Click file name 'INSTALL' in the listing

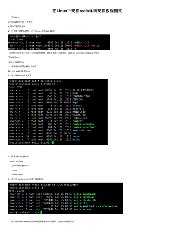click(77, 106)
